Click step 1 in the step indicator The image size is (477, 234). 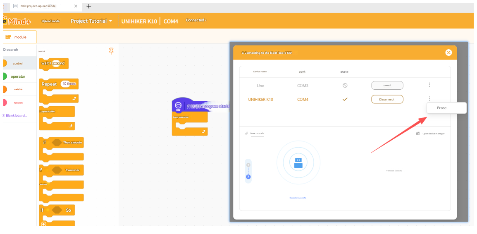tap(248, 165)
